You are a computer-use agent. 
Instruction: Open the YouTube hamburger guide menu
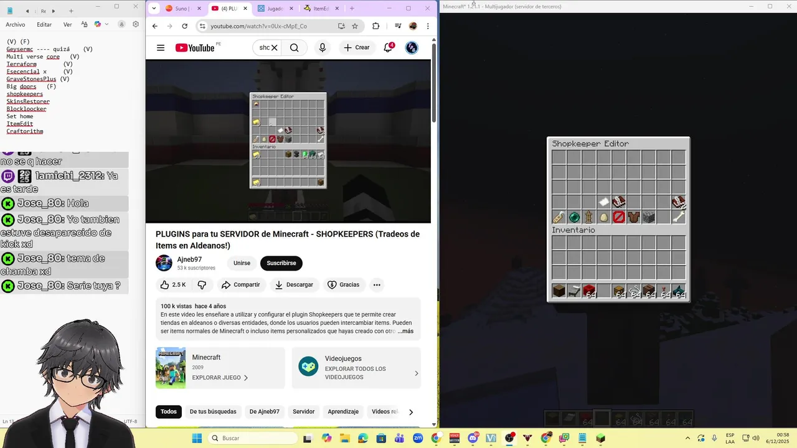(161, 48)
